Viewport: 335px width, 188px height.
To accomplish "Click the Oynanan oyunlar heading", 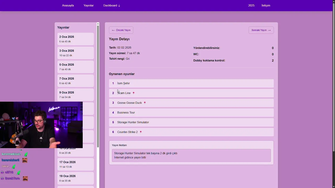I will (122, 74).
